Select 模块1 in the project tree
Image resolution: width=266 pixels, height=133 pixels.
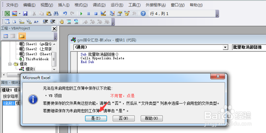coord(27,69)
